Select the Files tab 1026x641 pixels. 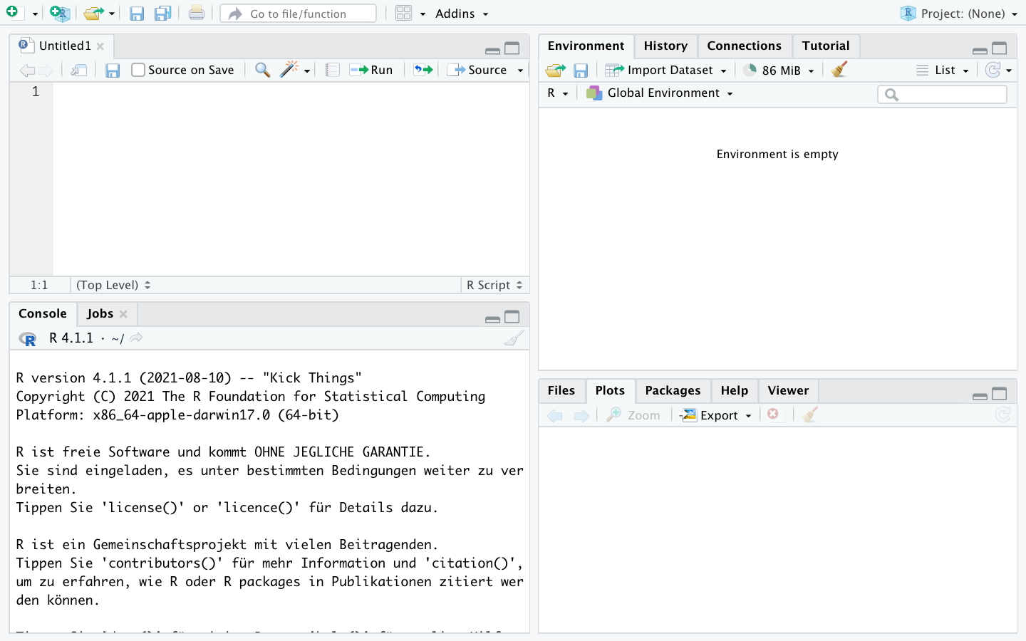click(561, 390)
